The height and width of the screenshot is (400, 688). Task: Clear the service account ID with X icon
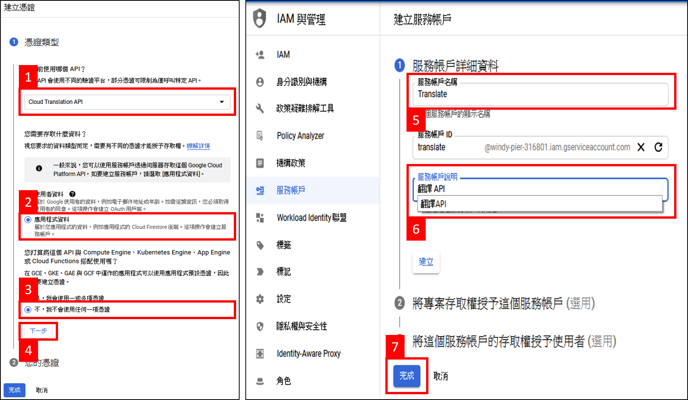tap(641, 147)
